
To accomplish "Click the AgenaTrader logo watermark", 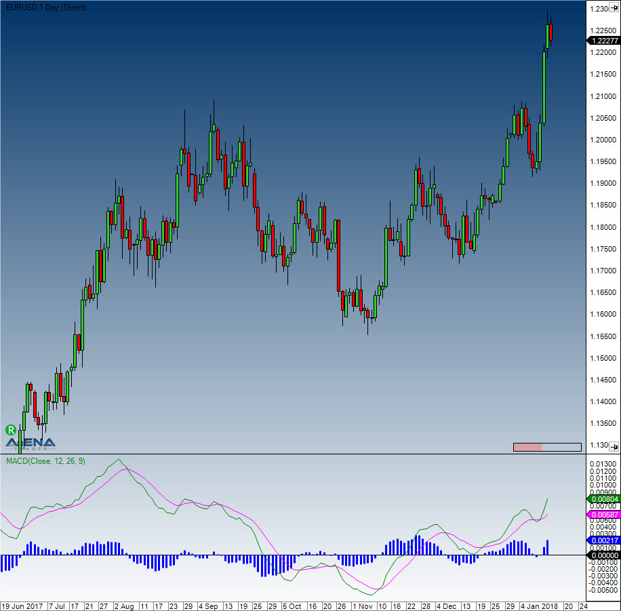I will (x=31, y=443).
